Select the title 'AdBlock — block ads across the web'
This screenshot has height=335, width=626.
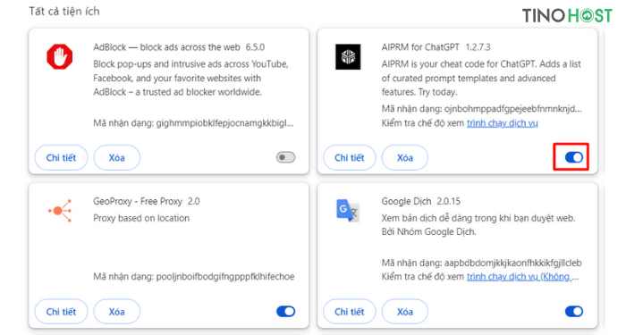click(x=166, y=47)
